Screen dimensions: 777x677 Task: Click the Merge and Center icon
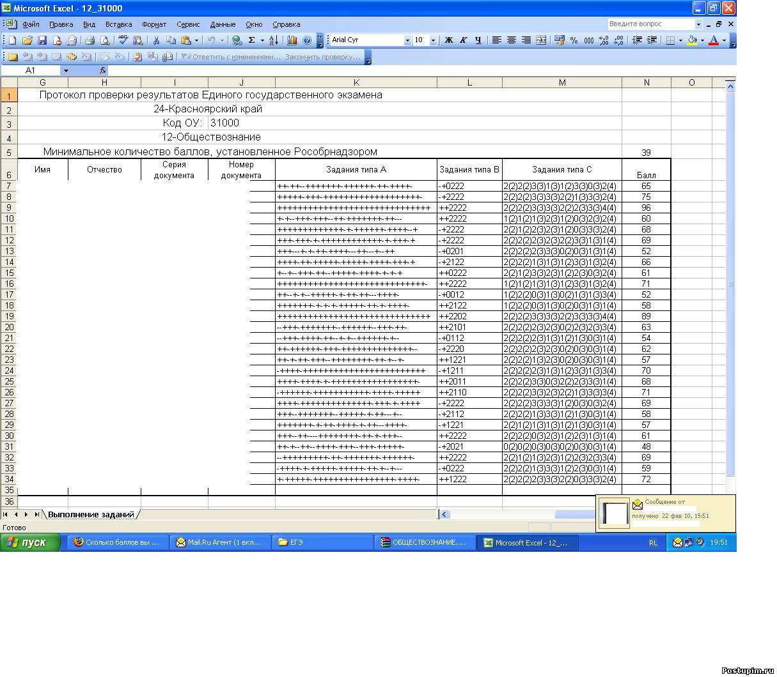tap(541, 40)
